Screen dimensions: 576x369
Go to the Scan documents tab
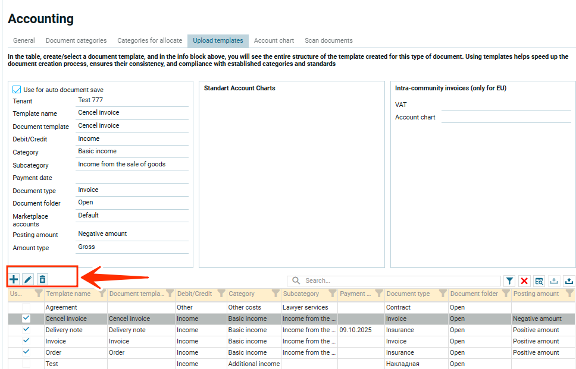click(x=328, y=41)
